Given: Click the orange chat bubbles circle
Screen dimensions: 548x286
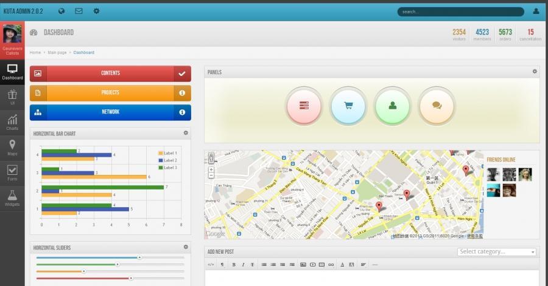Looking at the screenshot, I should click(x=437, y=106).
